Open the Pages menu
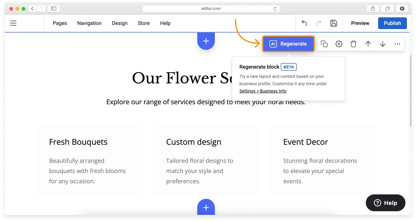Screen dimensions: 416x222 pyautogui.click(x=60, y=23)
